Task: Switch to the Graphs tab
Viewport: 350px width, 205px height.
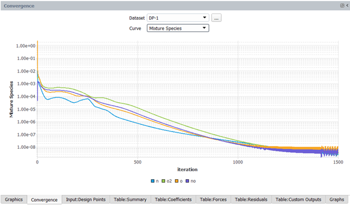Action: coord(336,199)
